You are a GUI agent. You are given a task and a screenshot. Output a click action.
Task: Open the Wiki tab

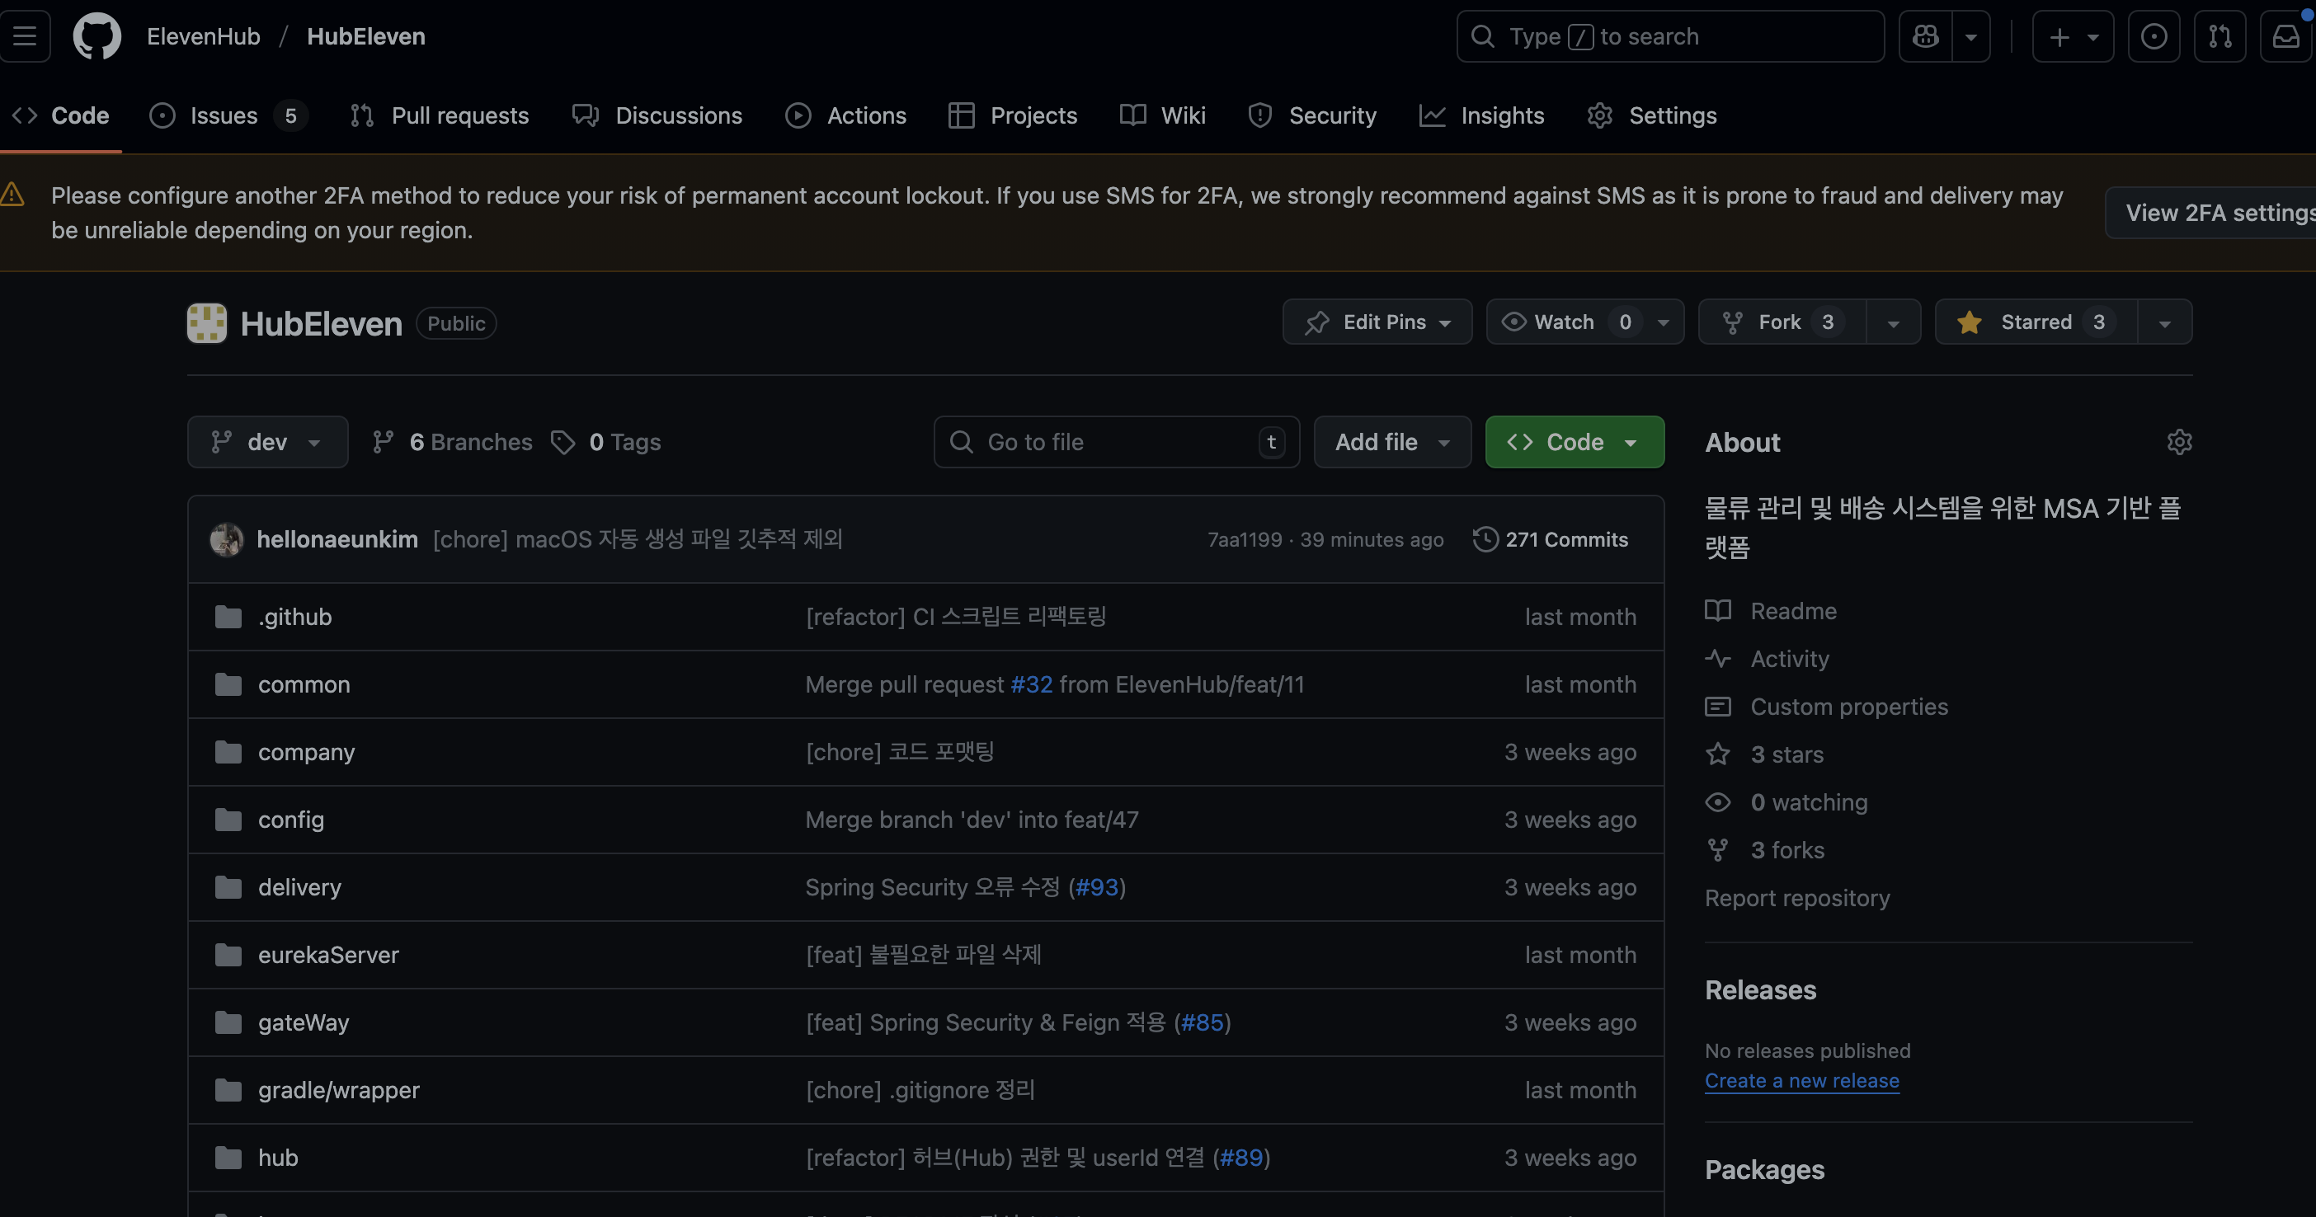point(1164,115)
